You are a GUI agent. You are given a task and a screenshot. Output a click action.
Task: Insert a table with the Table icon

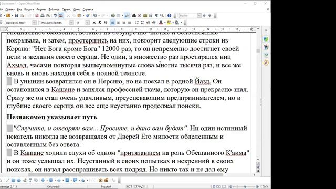pyautogui.click(x=118, y=15)
